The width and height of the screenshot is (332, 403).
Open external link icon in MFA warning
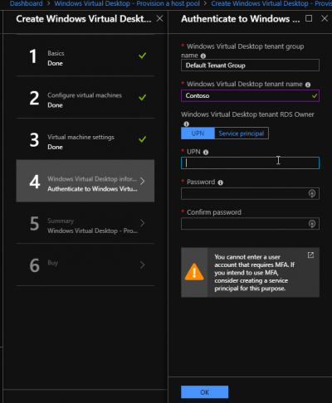[310, 255]
